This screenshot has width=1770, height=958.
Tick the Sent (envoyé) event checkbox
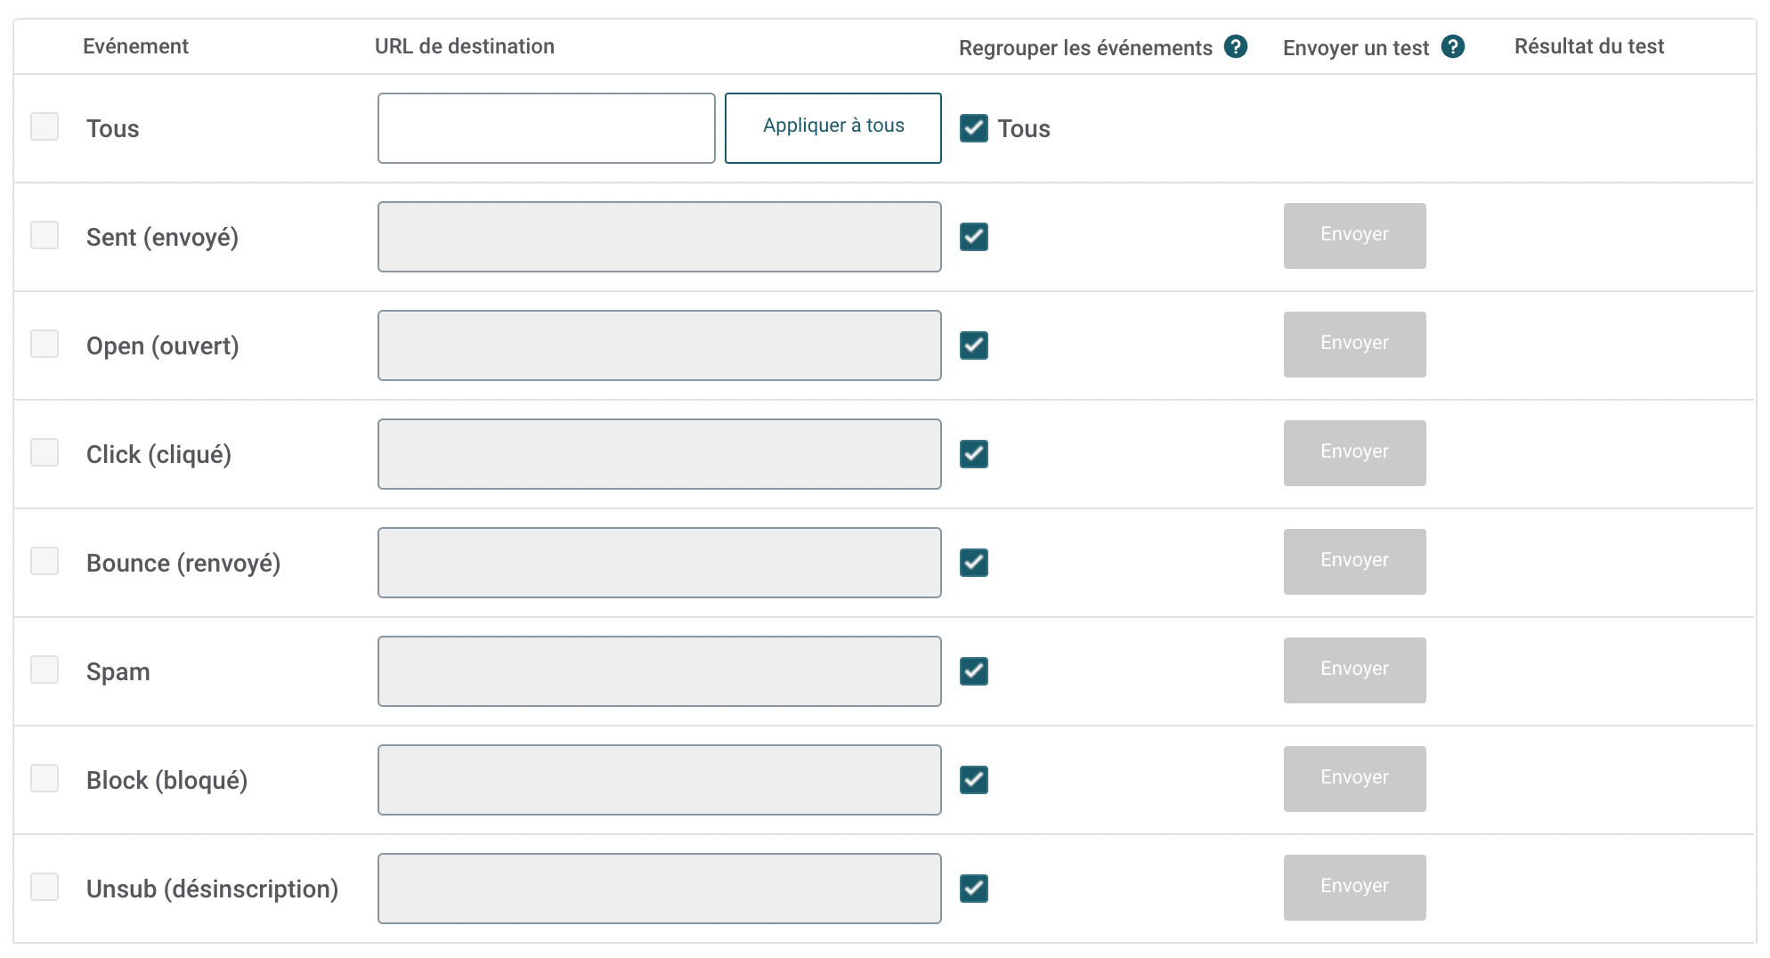pos(45,235)
